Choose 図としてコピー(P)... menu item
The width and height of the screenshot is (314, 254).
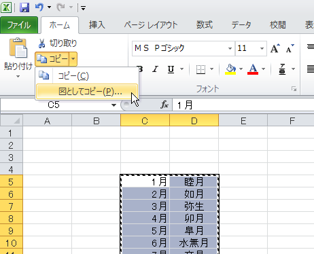87,92
